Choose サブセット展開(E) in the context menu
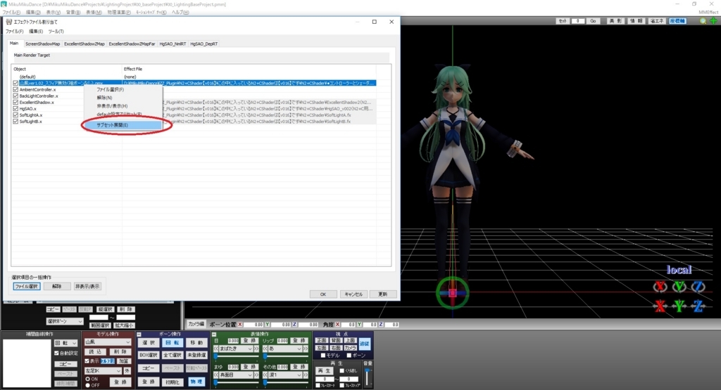 (x=123, y=125)
